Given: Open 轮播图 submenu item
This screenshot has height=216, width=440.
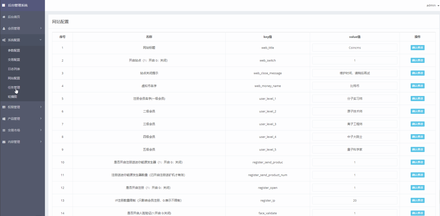Looking at the screenshot, I should [x=12, y=97].
